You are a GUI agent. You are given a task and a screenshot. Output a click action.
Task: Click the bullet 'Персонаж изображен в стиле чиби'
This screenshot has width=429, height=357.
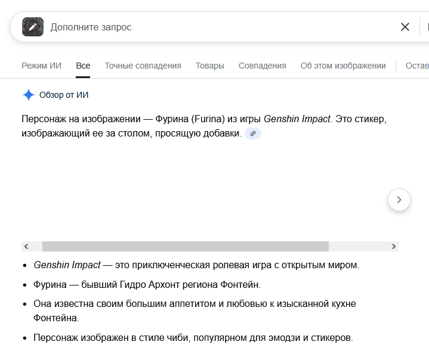tap(193, 337)
